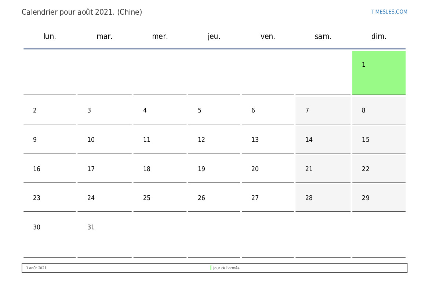Click the '1 août 2021' legend date
This screenshot has height=303, width=429.
click(36, 268)
